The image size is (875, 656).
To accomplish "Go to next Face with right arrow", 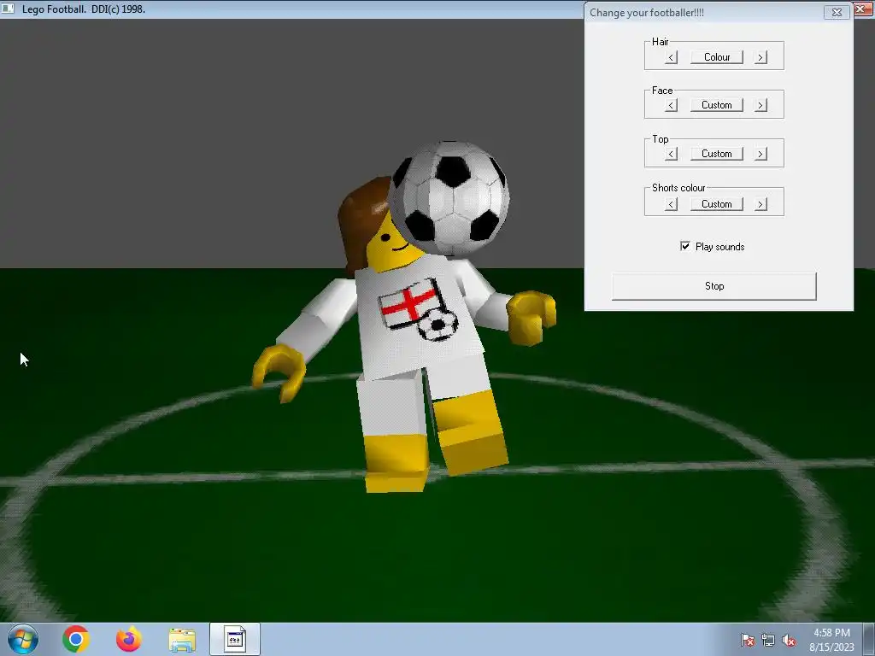I will click(760, 105).
